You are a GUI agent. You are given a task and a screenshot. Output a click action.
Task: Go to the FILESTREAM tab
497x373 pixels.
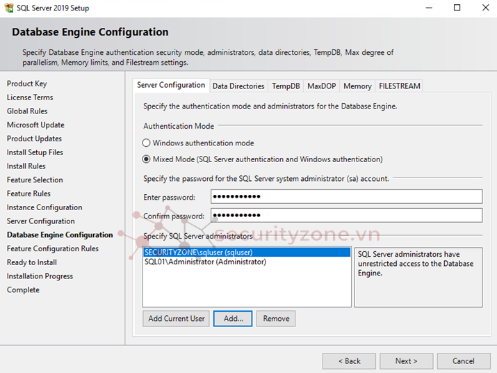click(x=399, y=86)
